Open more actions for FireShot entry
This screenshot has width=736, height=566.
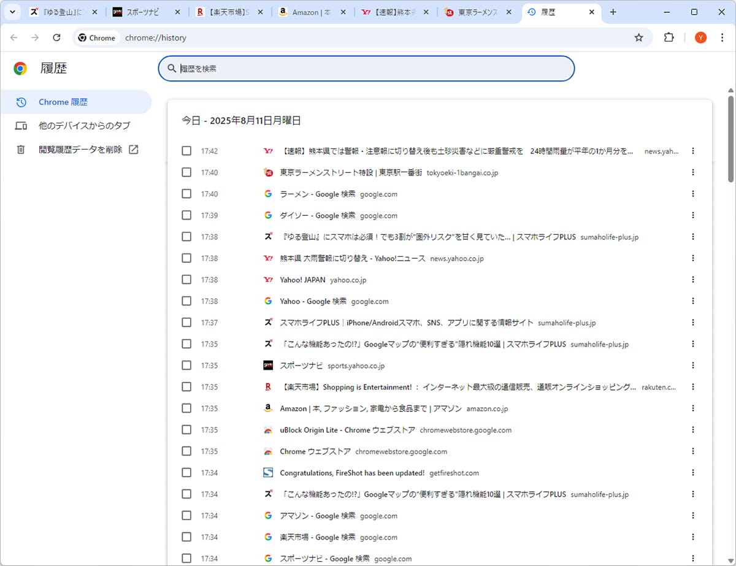[x=693, y=473]
